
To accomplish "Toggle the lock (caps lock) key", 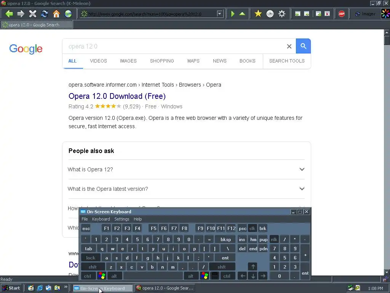I will pos(91,258).
